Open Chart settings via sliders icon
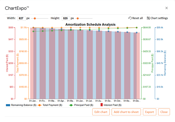The width and height of the screenshot is (175, 122). (148, 18)
